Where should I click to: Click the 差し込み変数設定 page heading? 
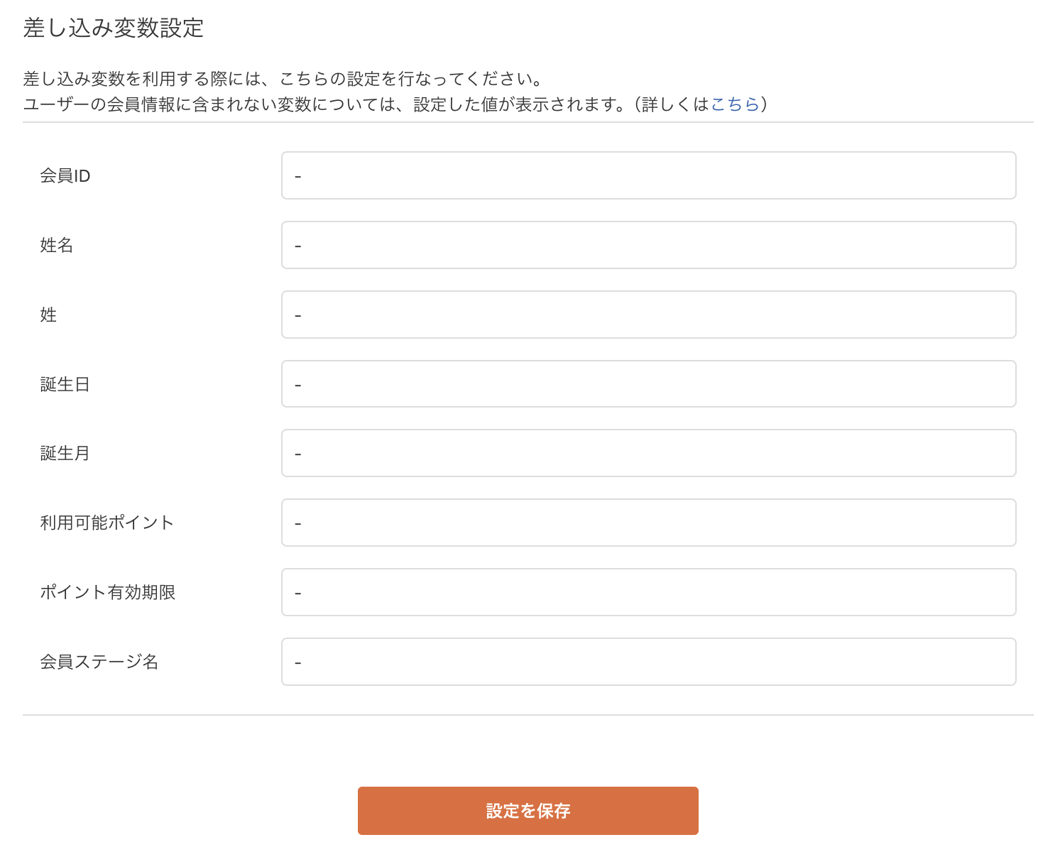(x=112, y=28)
